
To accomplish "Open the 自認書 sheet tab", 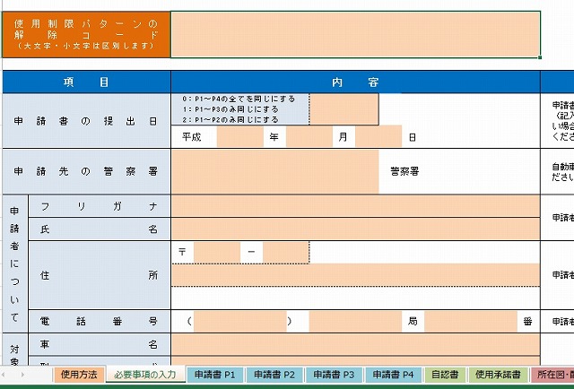I will tap(445, 375).
